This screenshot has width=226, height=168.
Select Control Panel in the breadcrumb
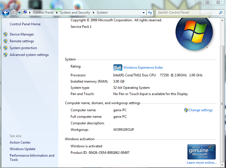(x=43, y=12)
